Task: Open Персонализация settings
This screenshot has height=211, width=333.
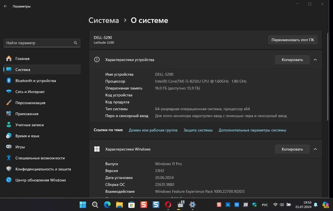Action: point(42,103)
